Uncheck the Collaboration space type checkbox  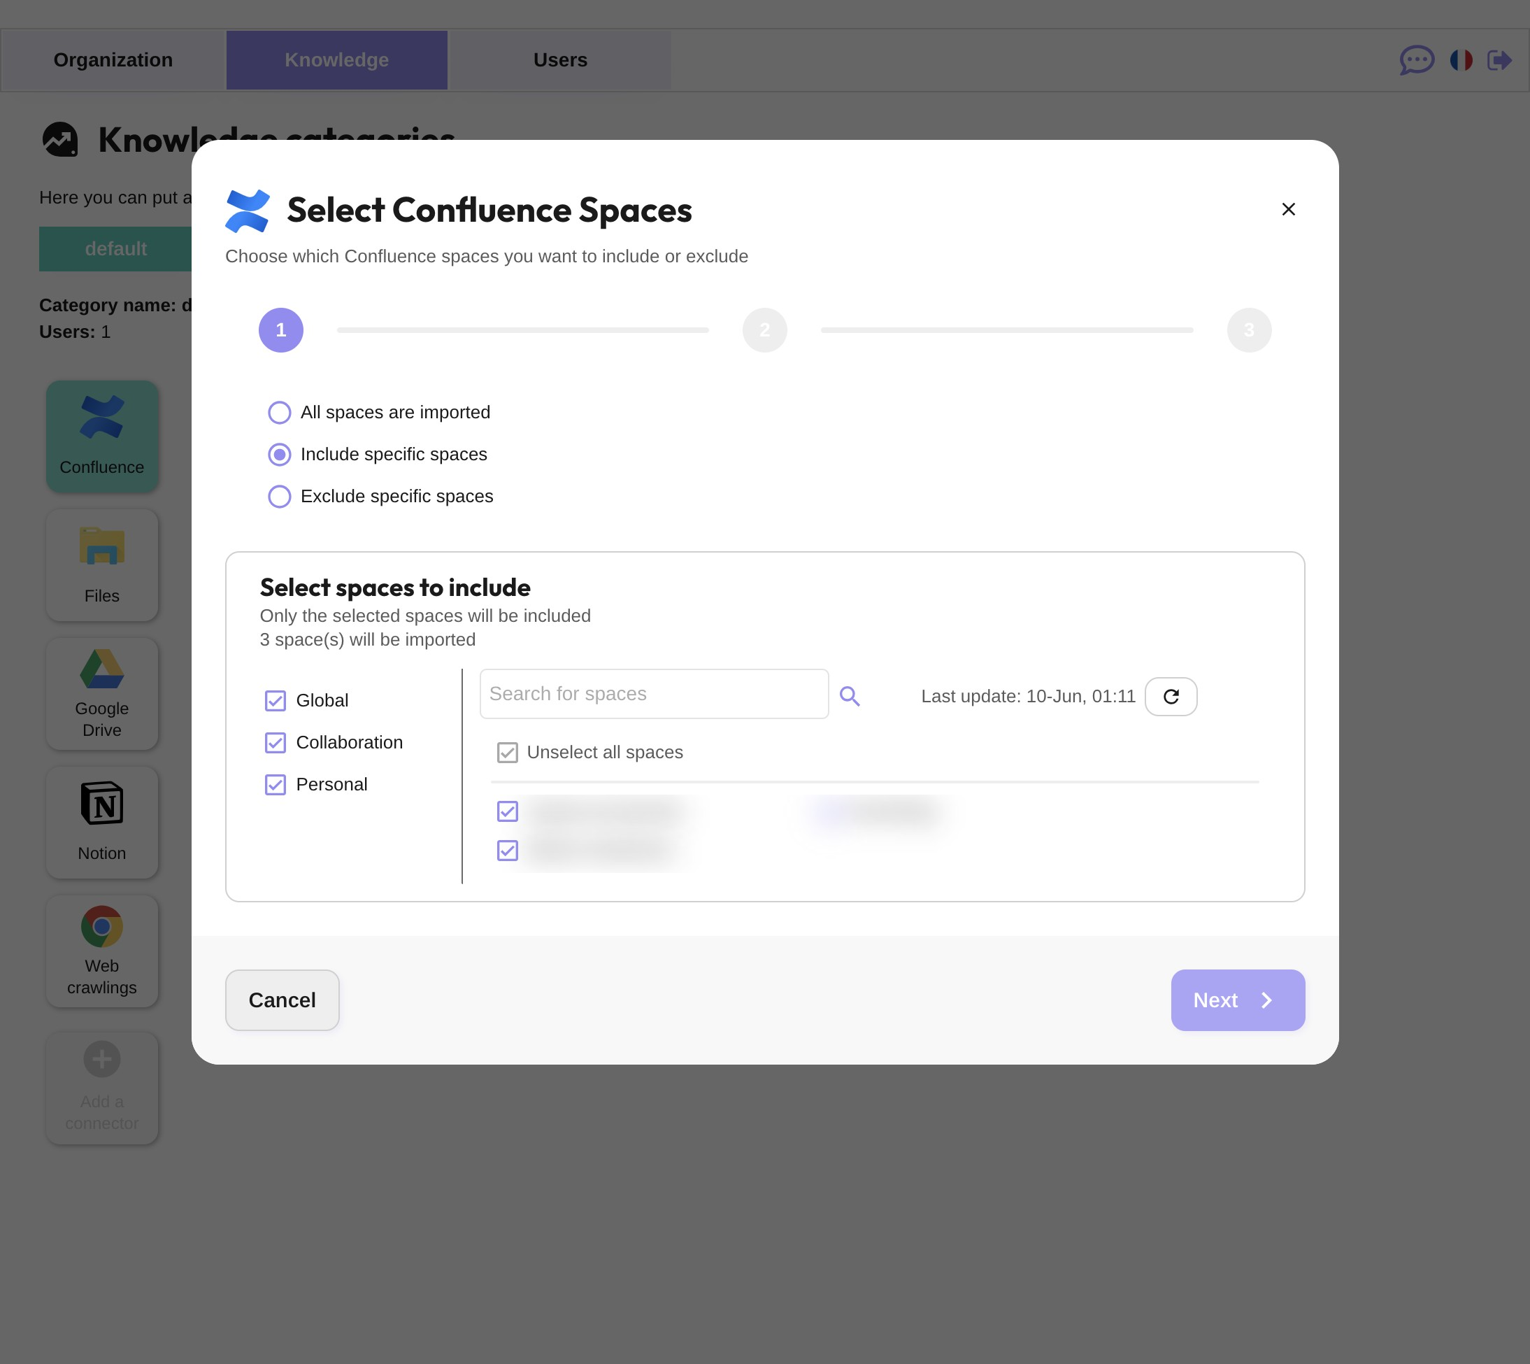(275, 743)
